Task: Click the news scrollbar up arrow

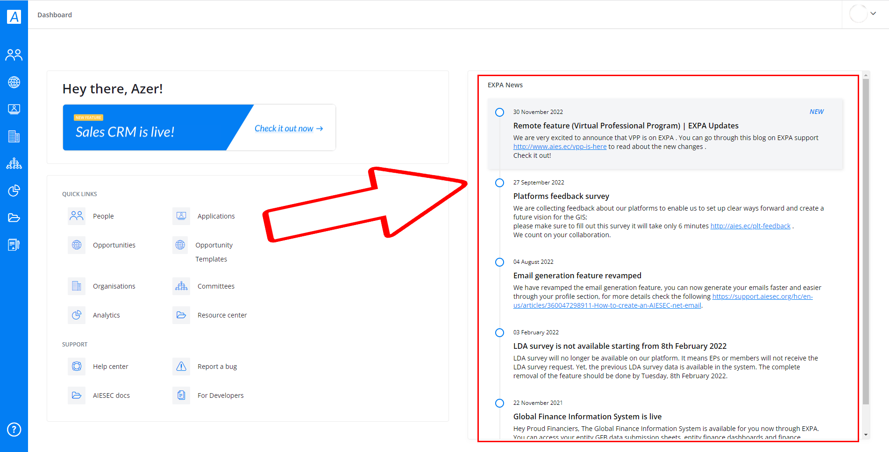Action: click(866, 75)
